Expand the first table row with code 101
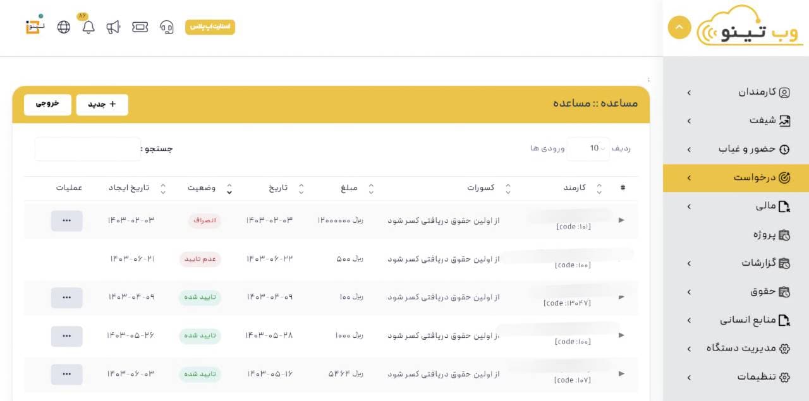The image size is (809, 401). tap(621, 220)
